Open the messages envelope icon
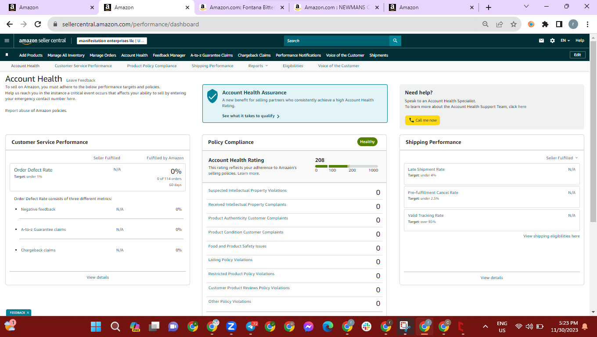Screen dimensions: 597x337 pos(541,41)
